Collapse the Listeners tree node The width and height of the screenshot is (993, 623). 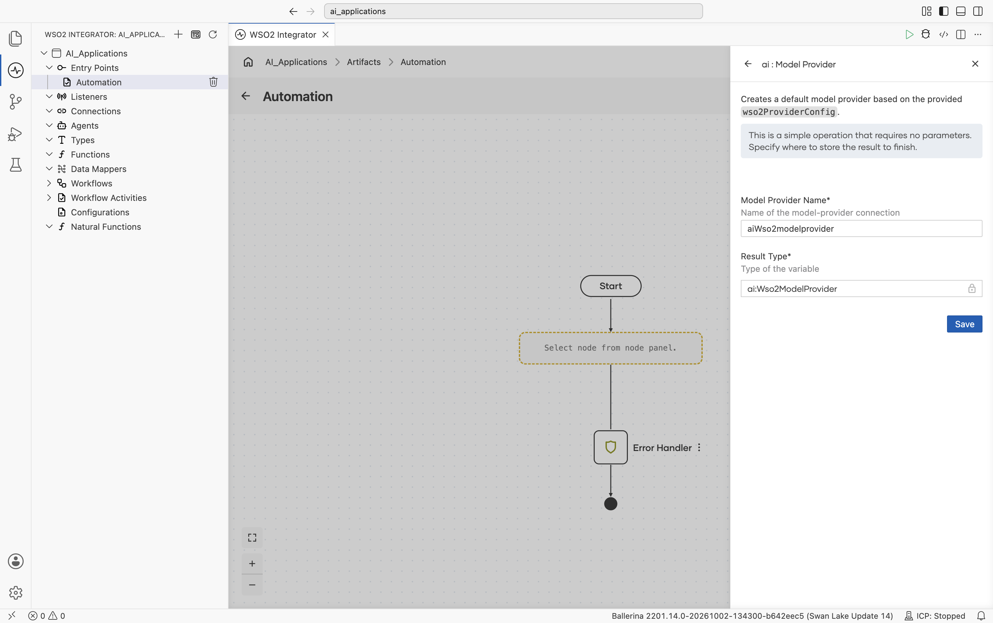pos(49,97)
